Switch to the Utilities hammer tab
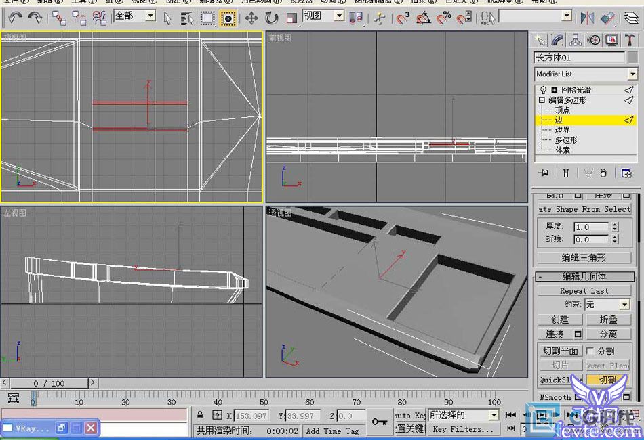The height and width of the screenshot is (440, 644). [630, 40]
